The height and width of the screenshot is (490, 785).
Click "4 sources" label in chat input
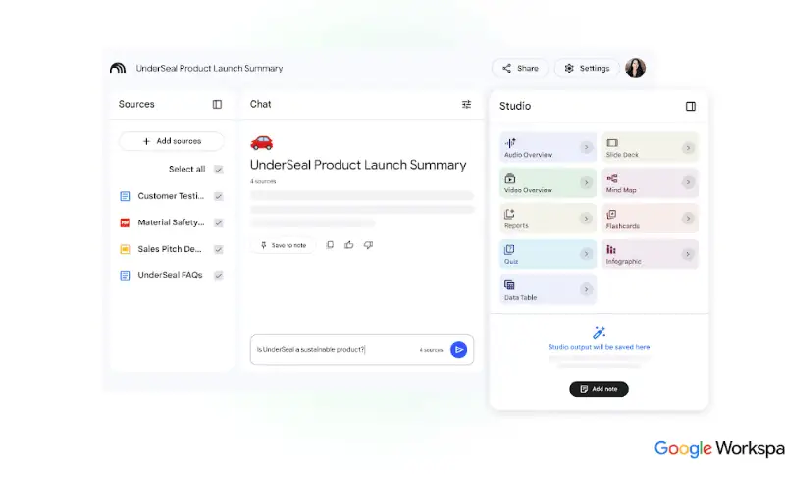pyautogui.click(x=431, y=350)
